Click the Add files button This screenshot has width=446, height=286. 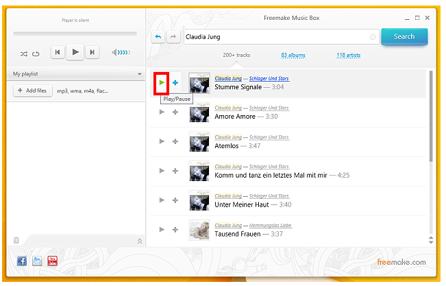[33, 91]
